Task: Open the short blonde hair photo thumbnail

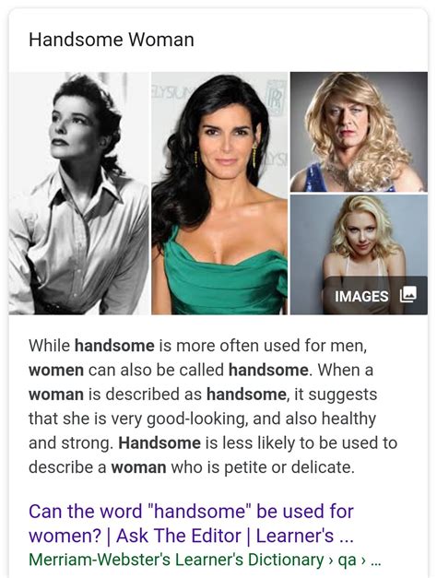Action: [x=359, y=254]
